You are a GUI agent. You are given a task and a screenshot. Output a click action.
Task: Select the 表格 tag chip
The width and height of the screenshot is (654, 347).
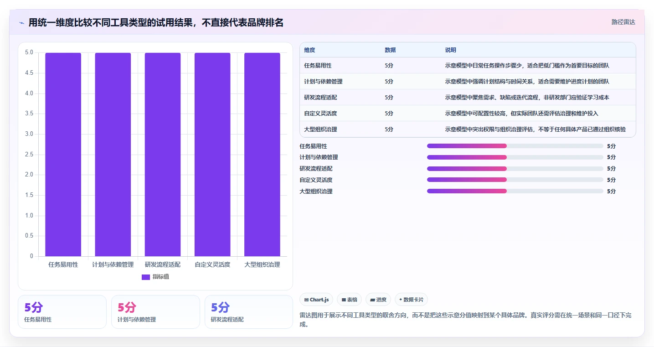[x=349, y=300]
